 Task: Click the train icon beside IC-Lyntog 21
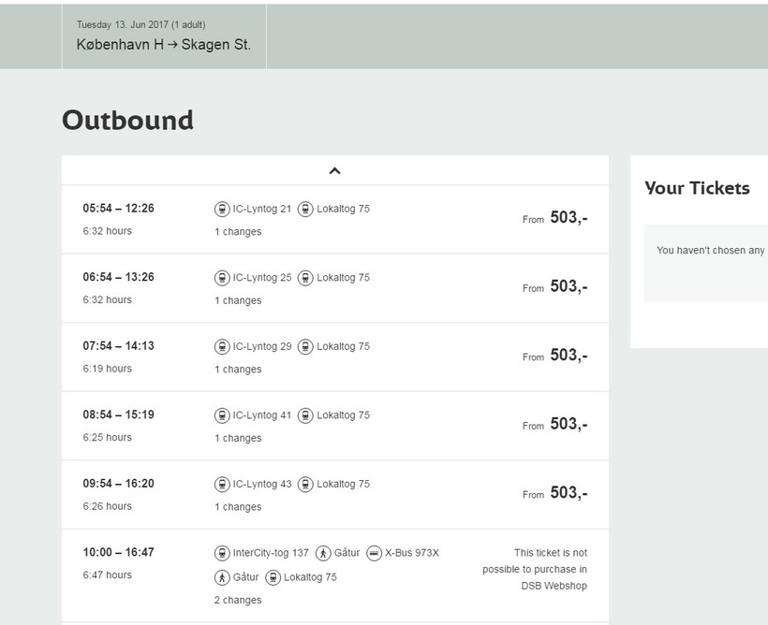(222, 209)
